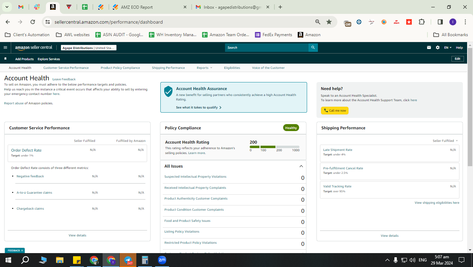The height and width of the screenshot is (267, 473).
Task: Open File Explorer from the taskbar
Action: point(60,260)
